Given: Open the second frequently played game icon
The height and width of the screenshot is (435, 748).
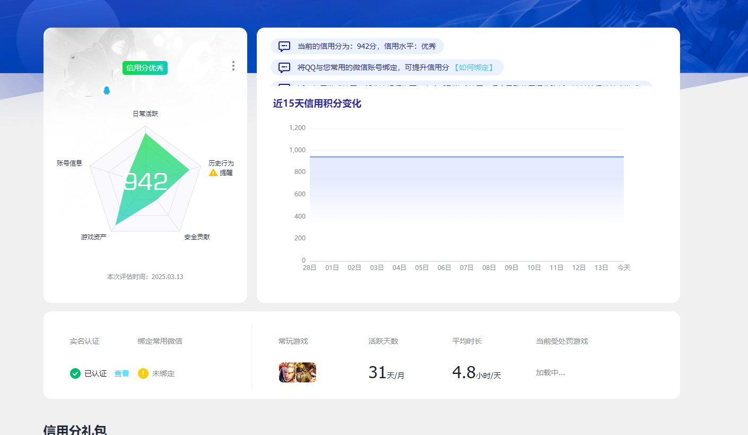Looking at the screenshot, I should [x=307, y=372].
